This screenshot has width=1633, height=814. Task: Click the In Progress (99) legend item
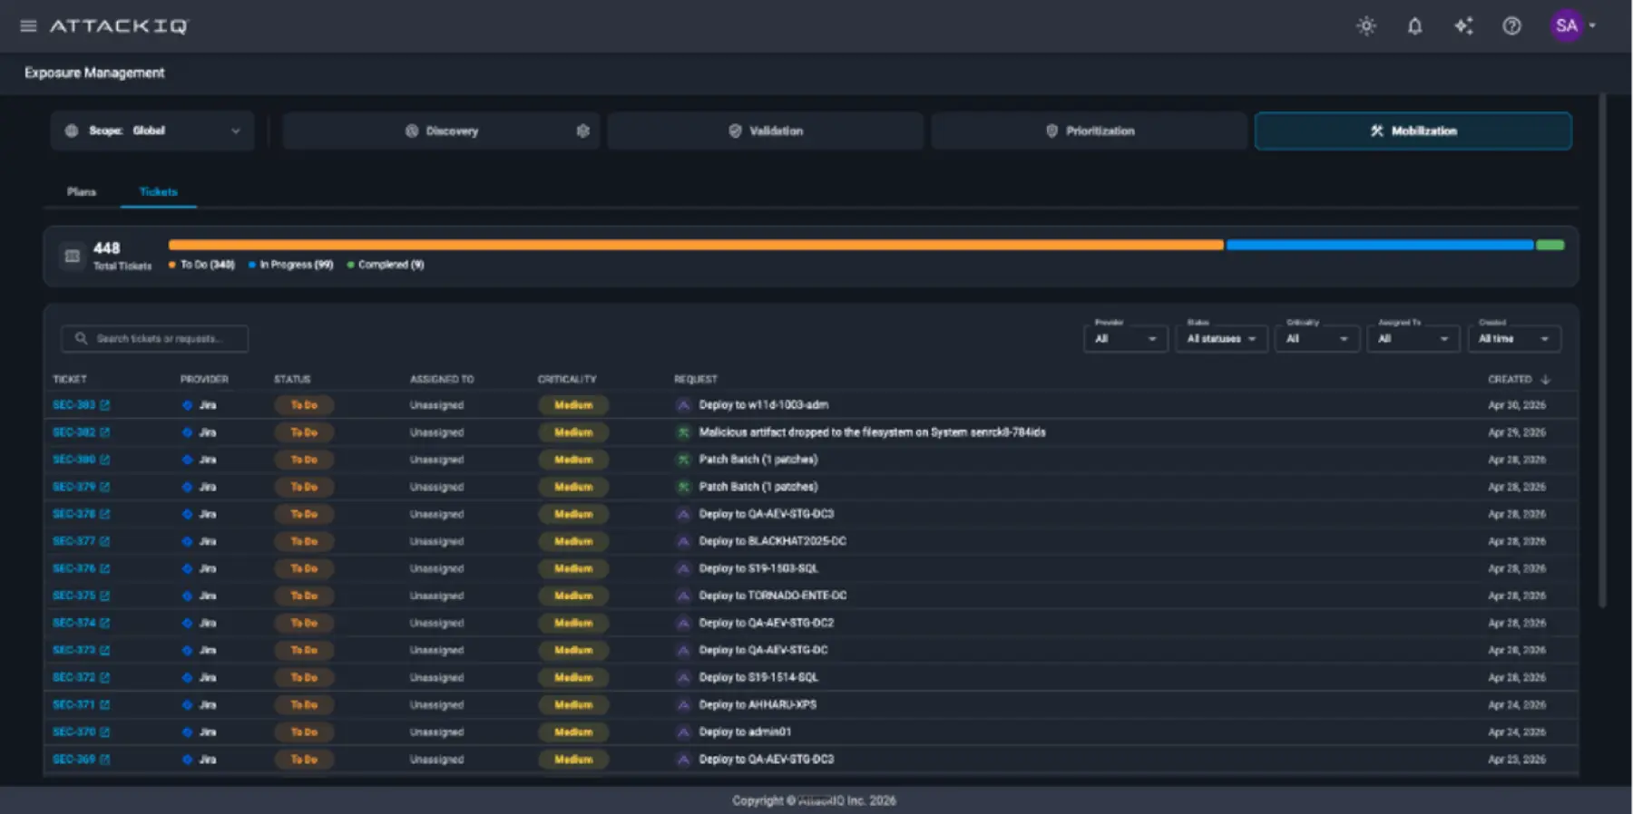click(x=291, y=265)
